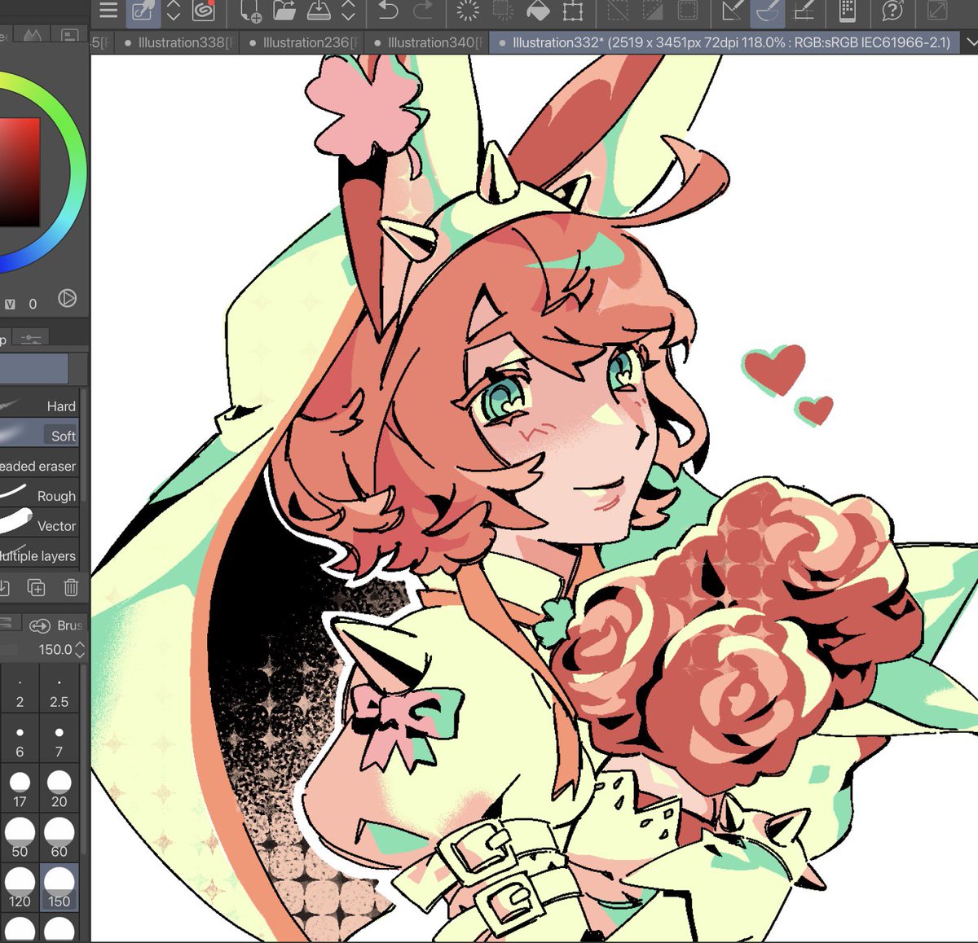The width and height of the screenshot is (978, 943).
Task: Choose brush size 120 preset
Action: (20, 889)
